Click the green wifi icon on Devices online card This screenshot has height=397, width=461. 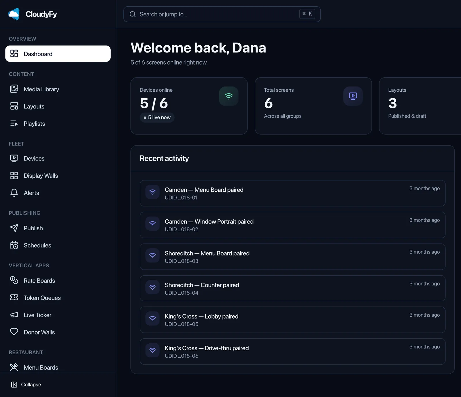pyautogui.click(x=229, y=96)
